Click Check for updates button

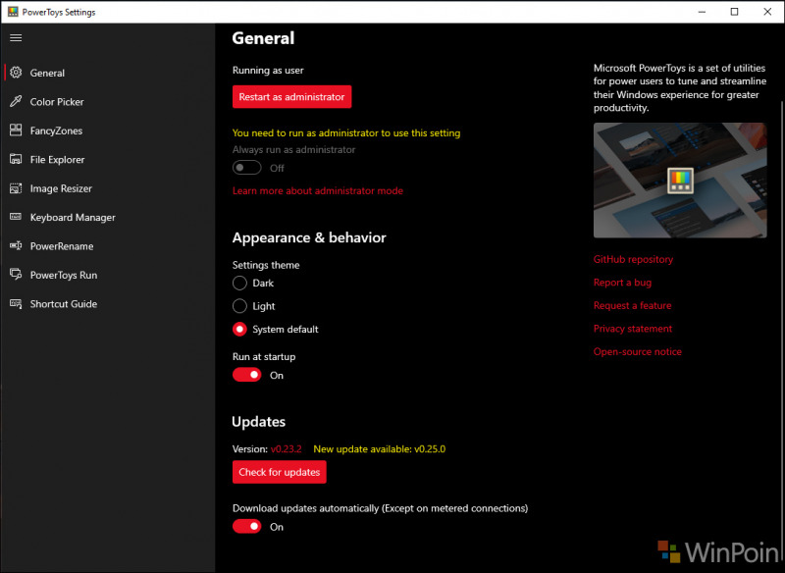point(280,472)
